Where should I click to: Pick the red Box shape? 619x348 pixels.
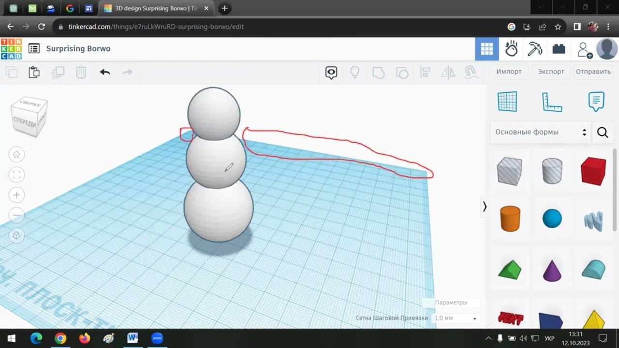tap(593, 171)
